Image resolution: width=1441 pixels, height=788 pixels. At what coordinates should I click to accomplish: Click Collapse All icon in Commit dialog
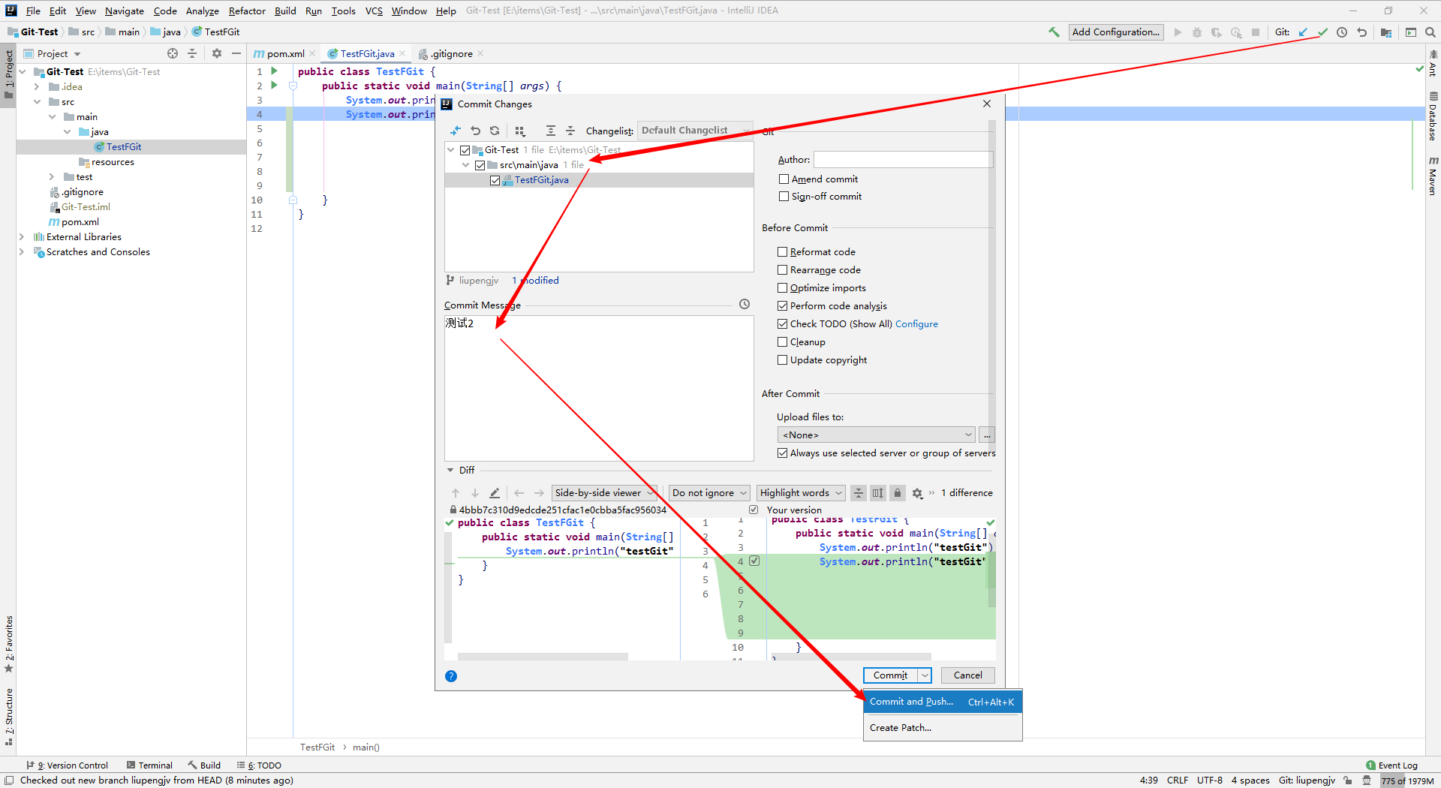(x=570, y=131)
